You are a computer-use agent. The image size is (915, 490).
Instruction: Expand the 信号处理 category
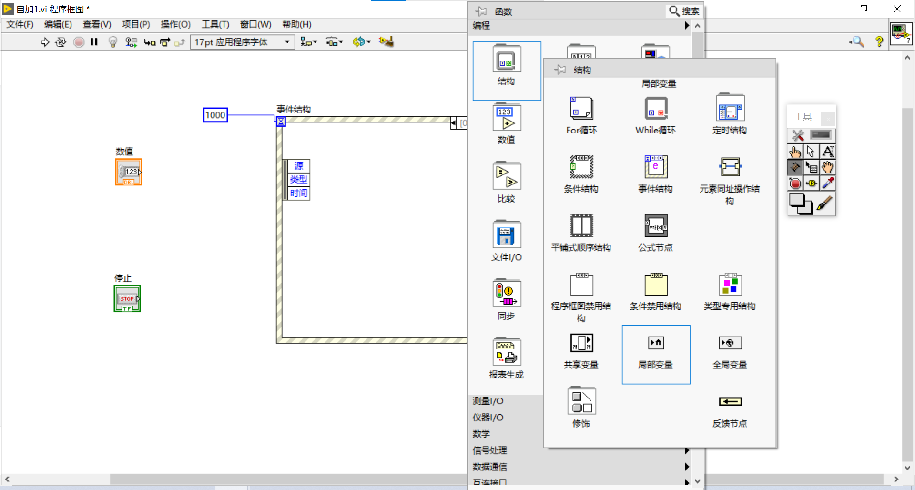(489, 450)
